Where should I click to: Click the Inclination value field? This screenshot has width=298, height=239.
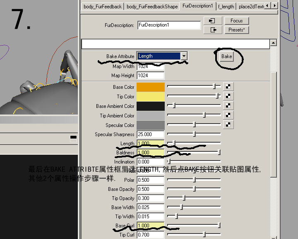click(x=151, y=162)
